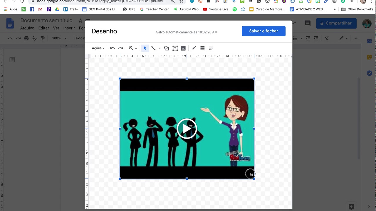Click the increase indent icon

(x=316, y=38)
